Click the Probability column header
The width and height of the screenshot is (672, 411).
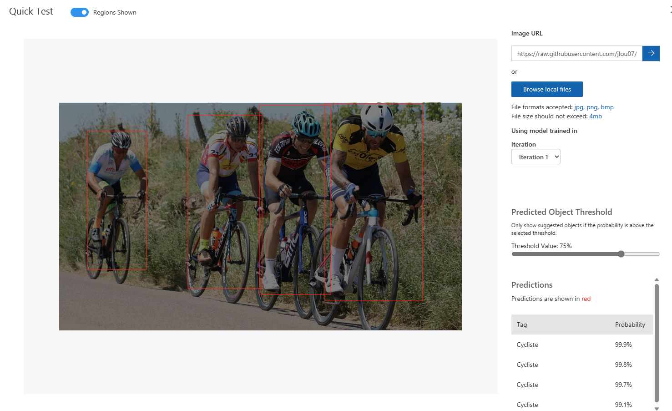click(x=630, y=325)
